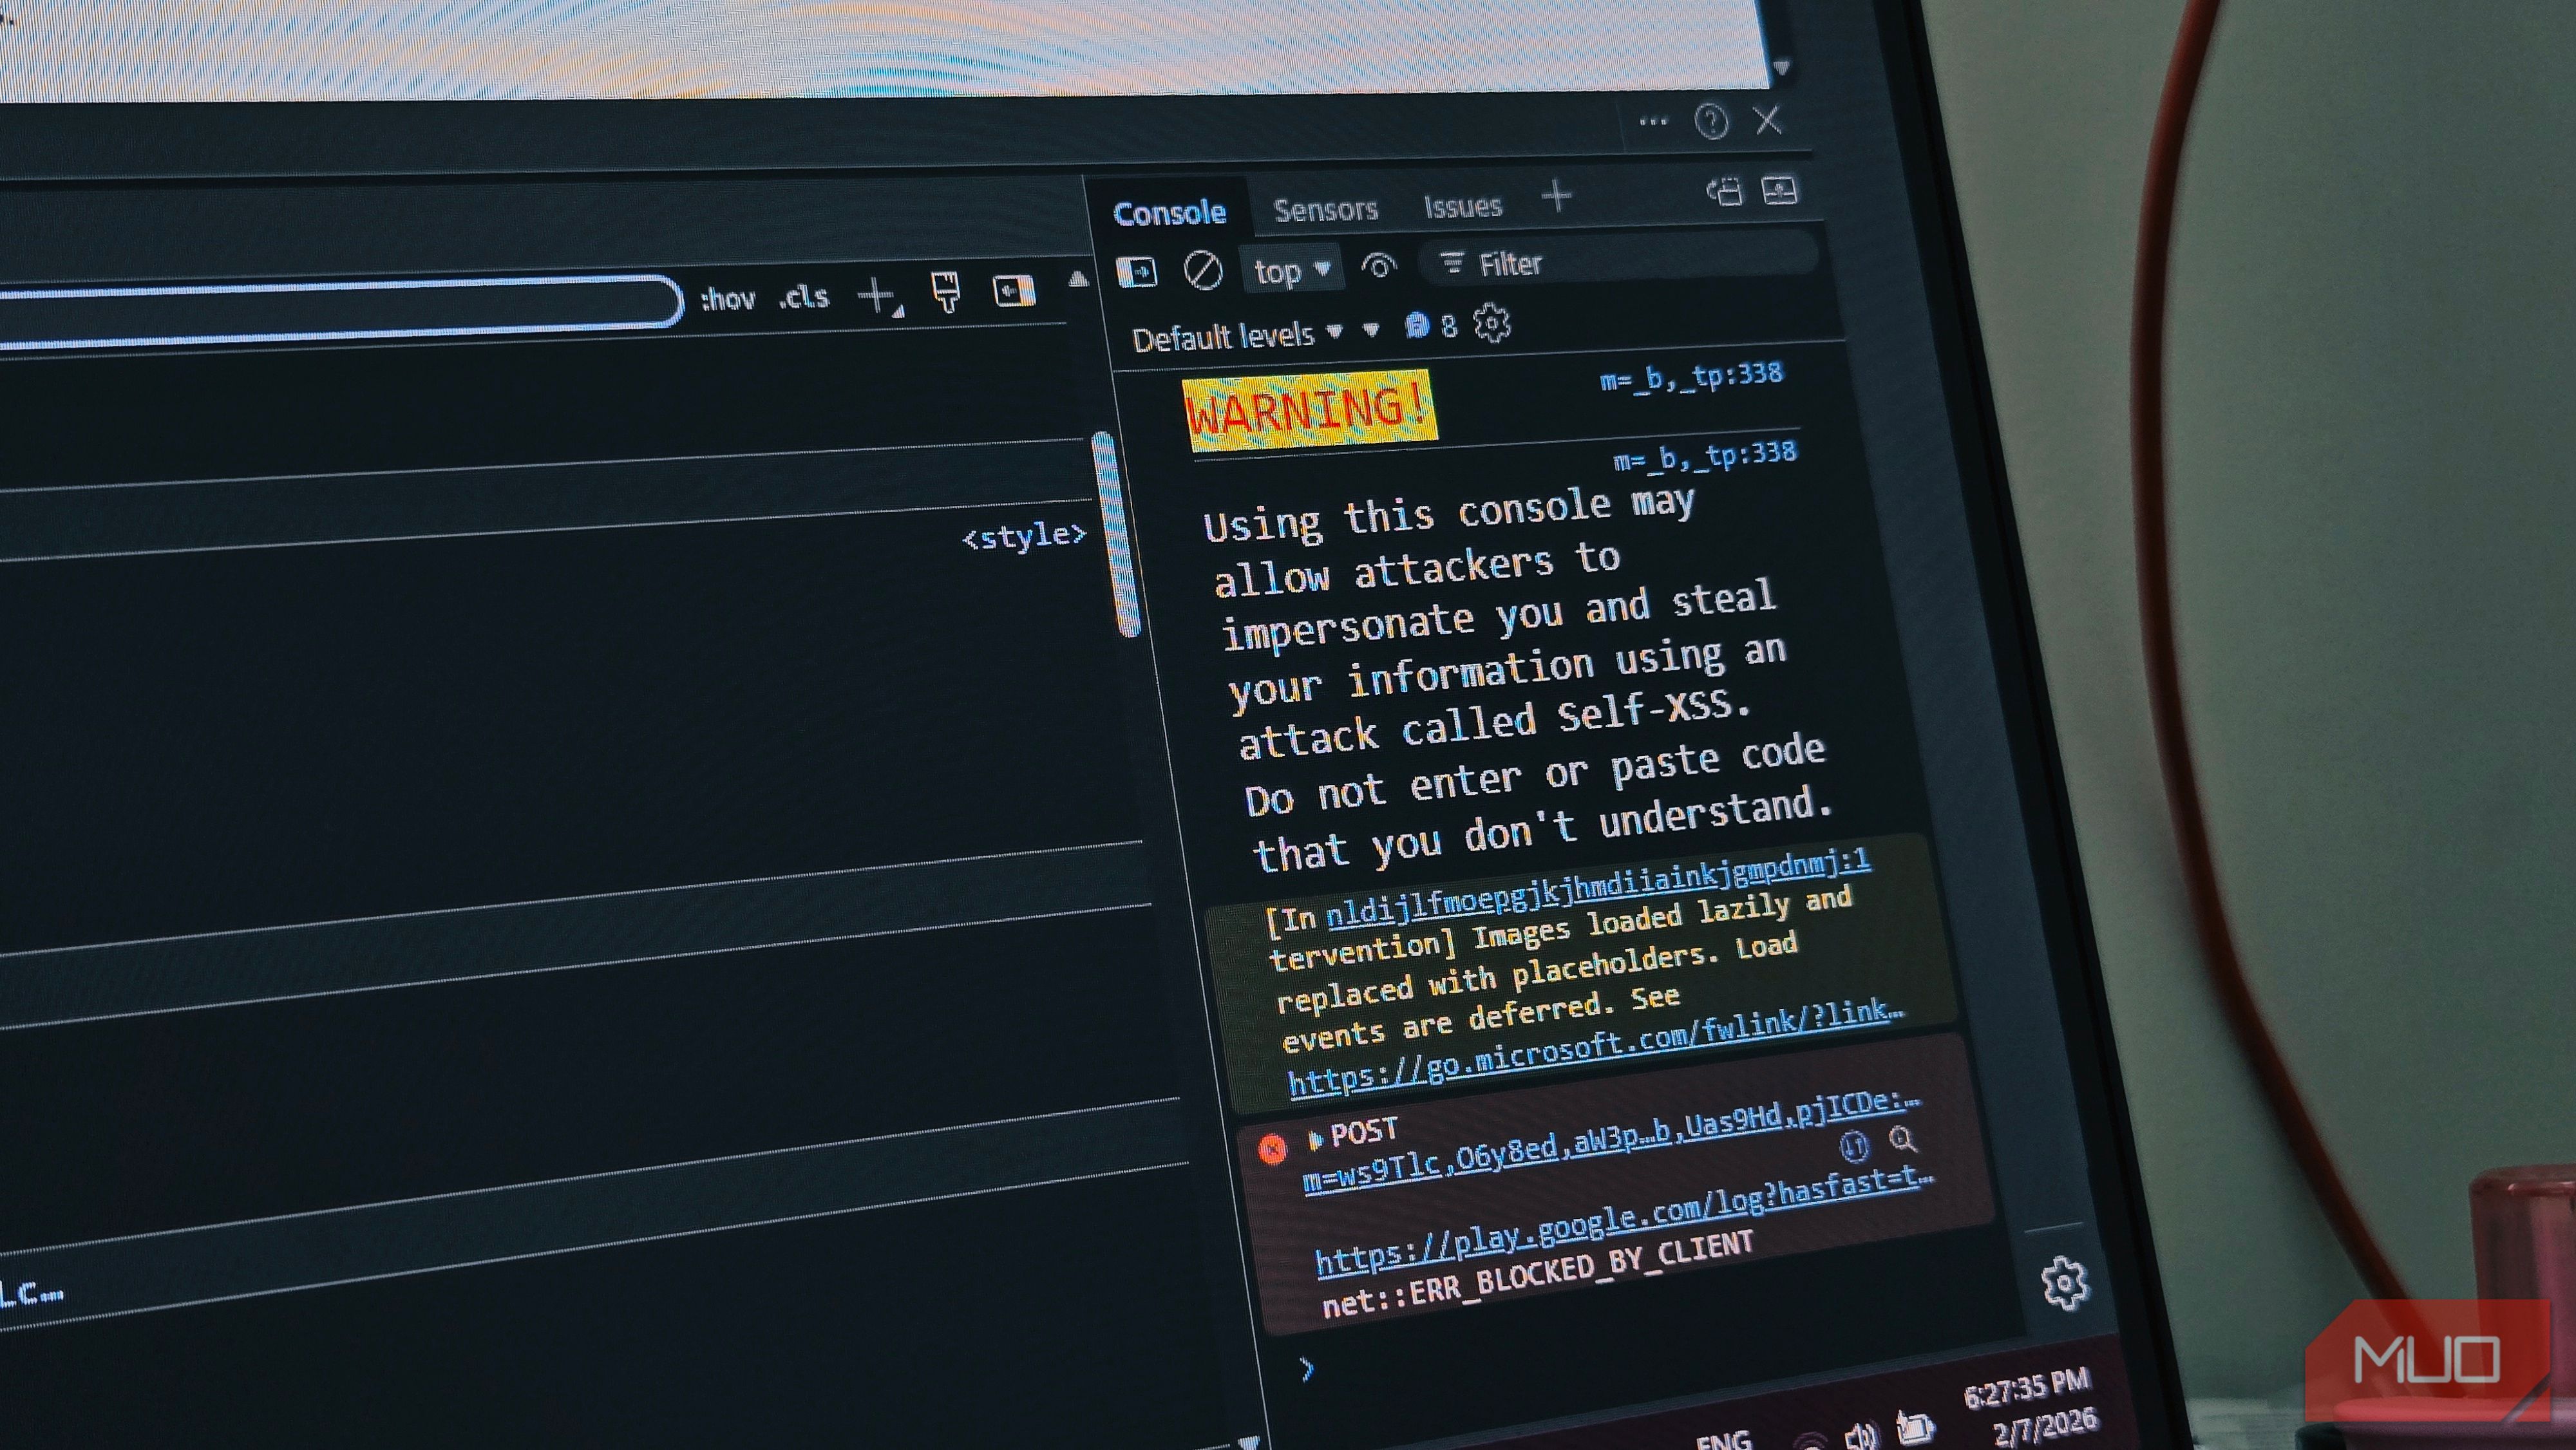This screenshot has height=1450, width=2576.
Task: Switch to the Issues tab
Action: click(1462, 207)
